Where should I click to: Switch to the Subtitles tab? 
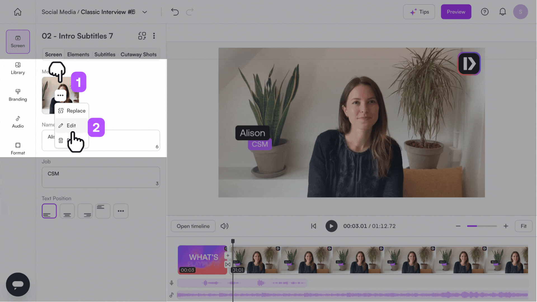(x=105, y=55)
